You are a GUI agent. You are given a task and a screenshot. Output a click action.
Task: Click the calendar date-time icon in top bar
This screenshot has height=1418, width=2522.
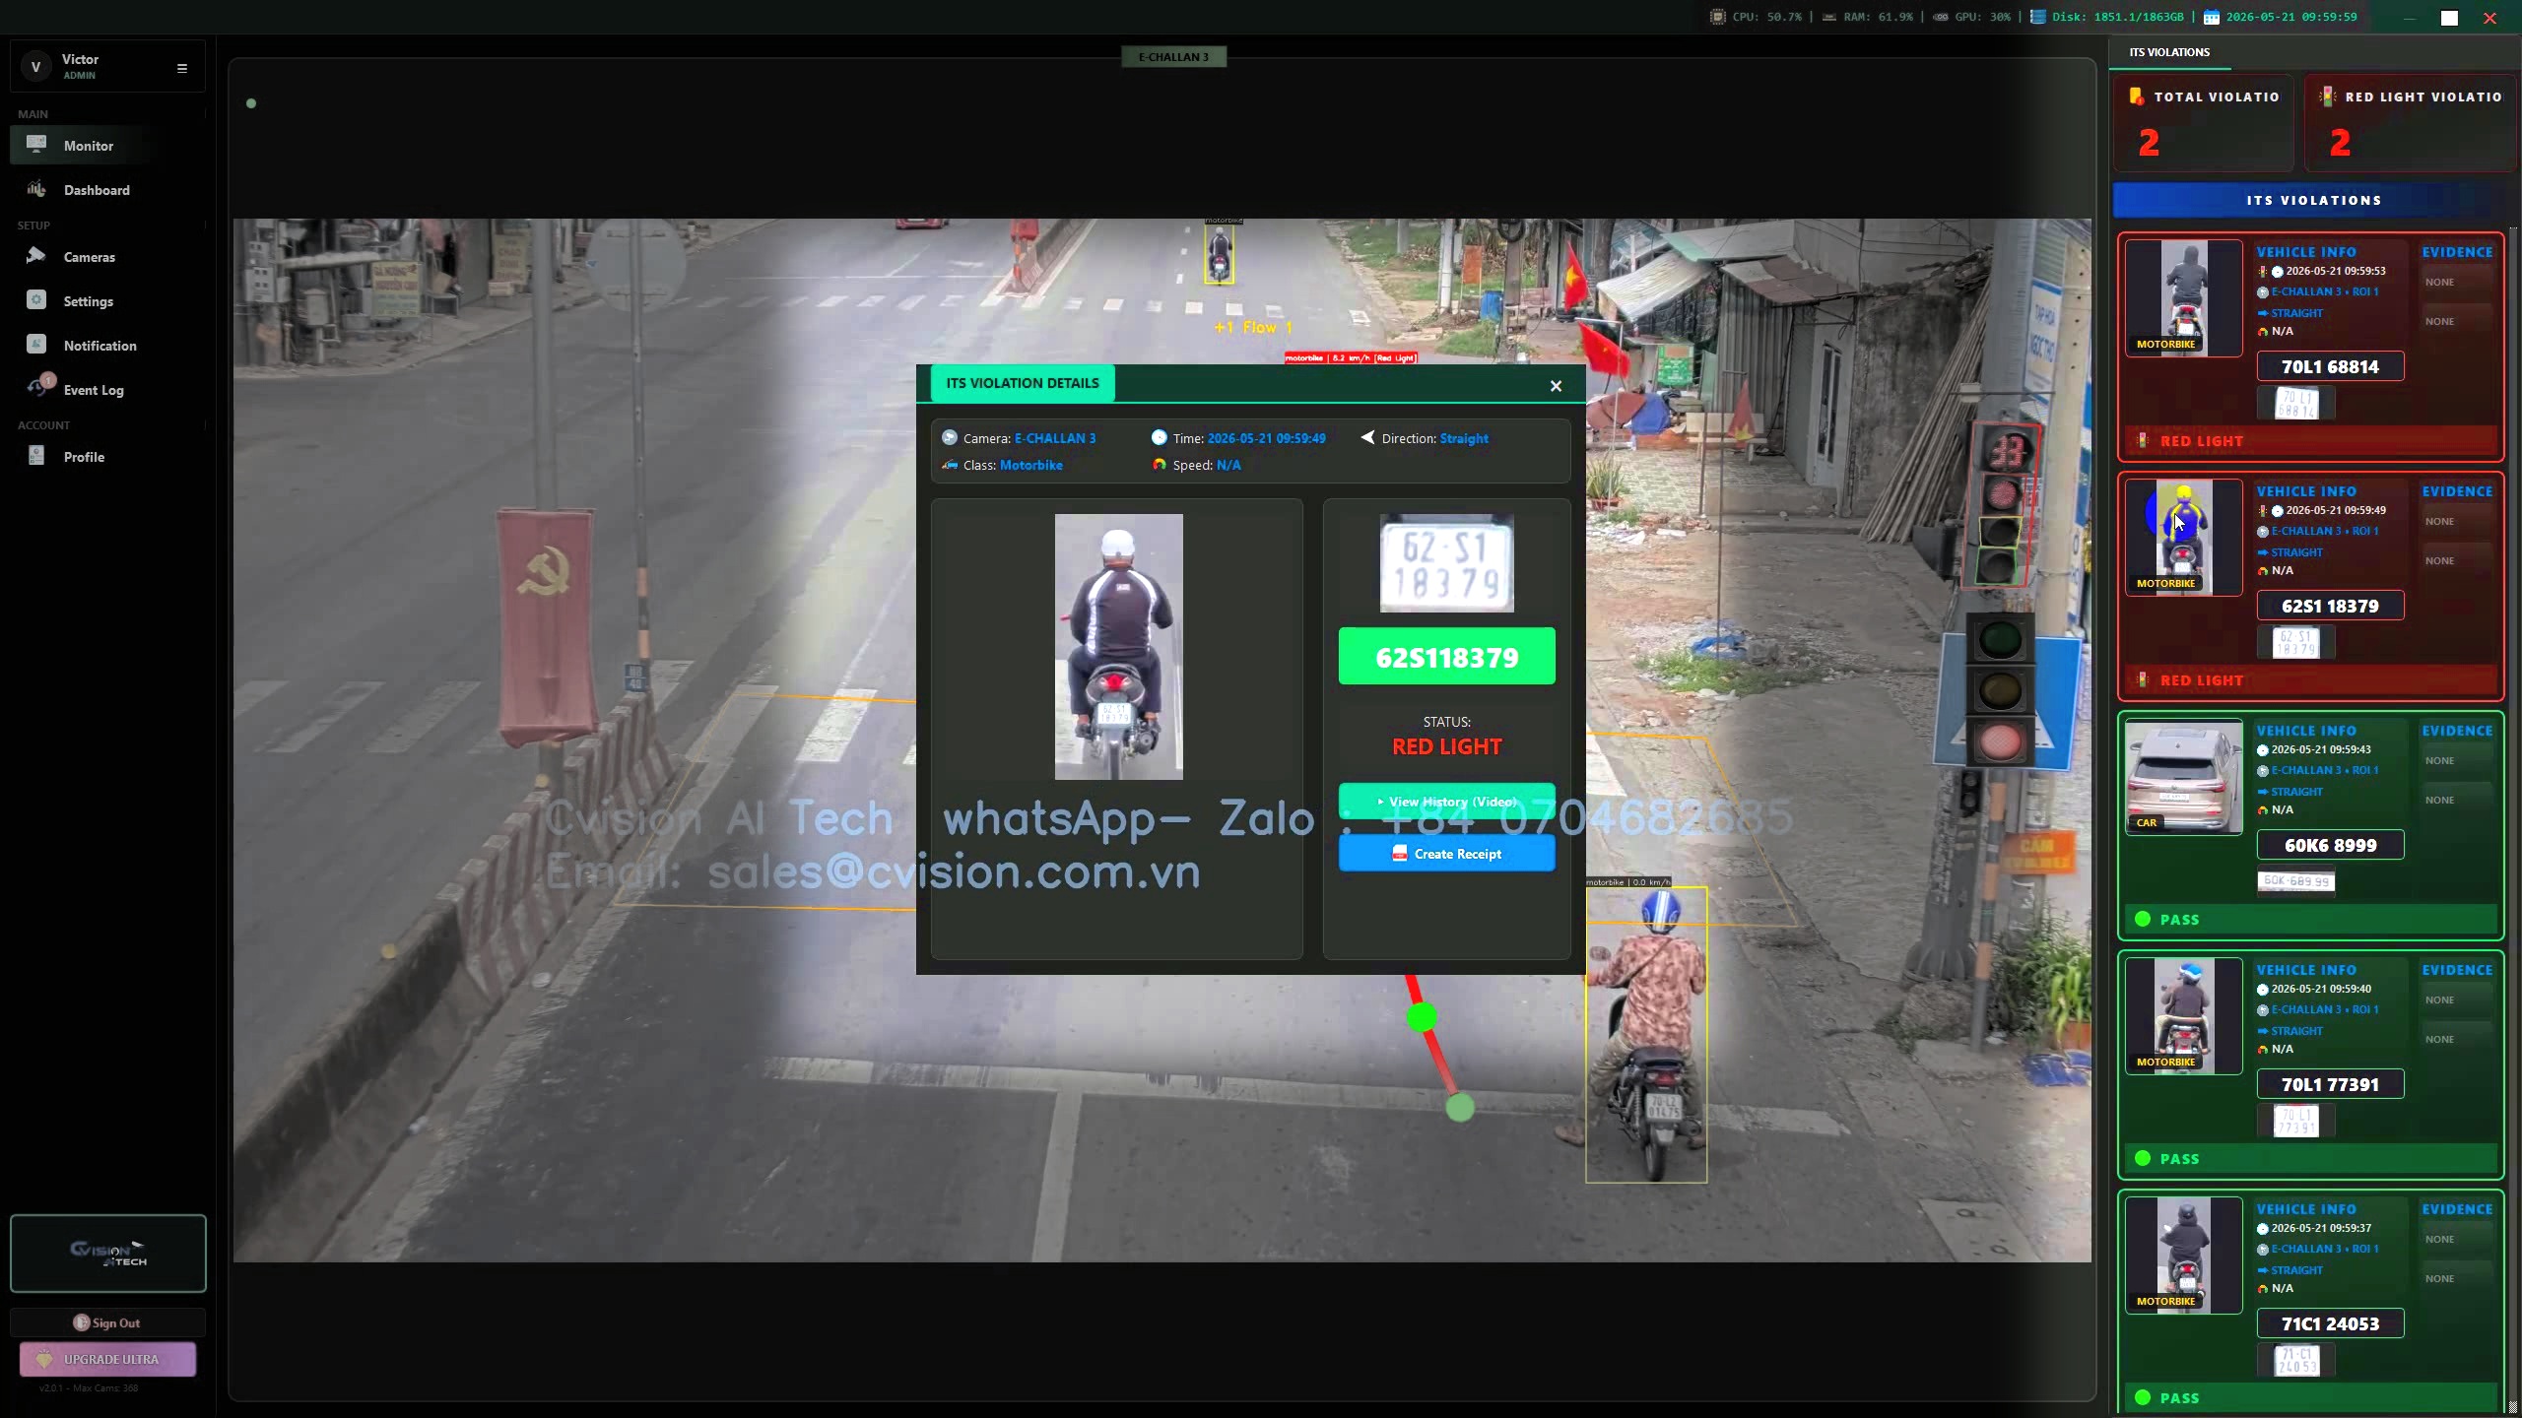[x=2211, y=17]
